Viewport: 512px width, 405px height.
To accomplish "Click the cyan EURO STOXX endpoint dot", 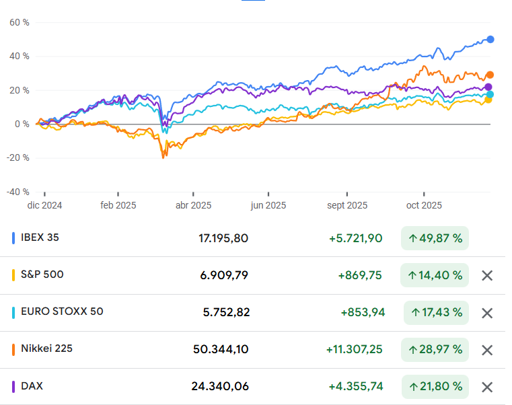I will click(x=490, y=94).
